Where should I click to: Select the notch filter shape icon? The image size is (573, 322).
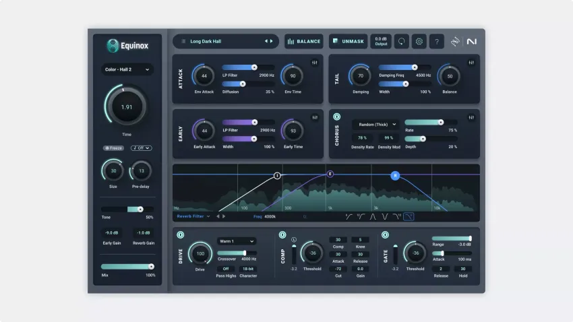(384, 216)
